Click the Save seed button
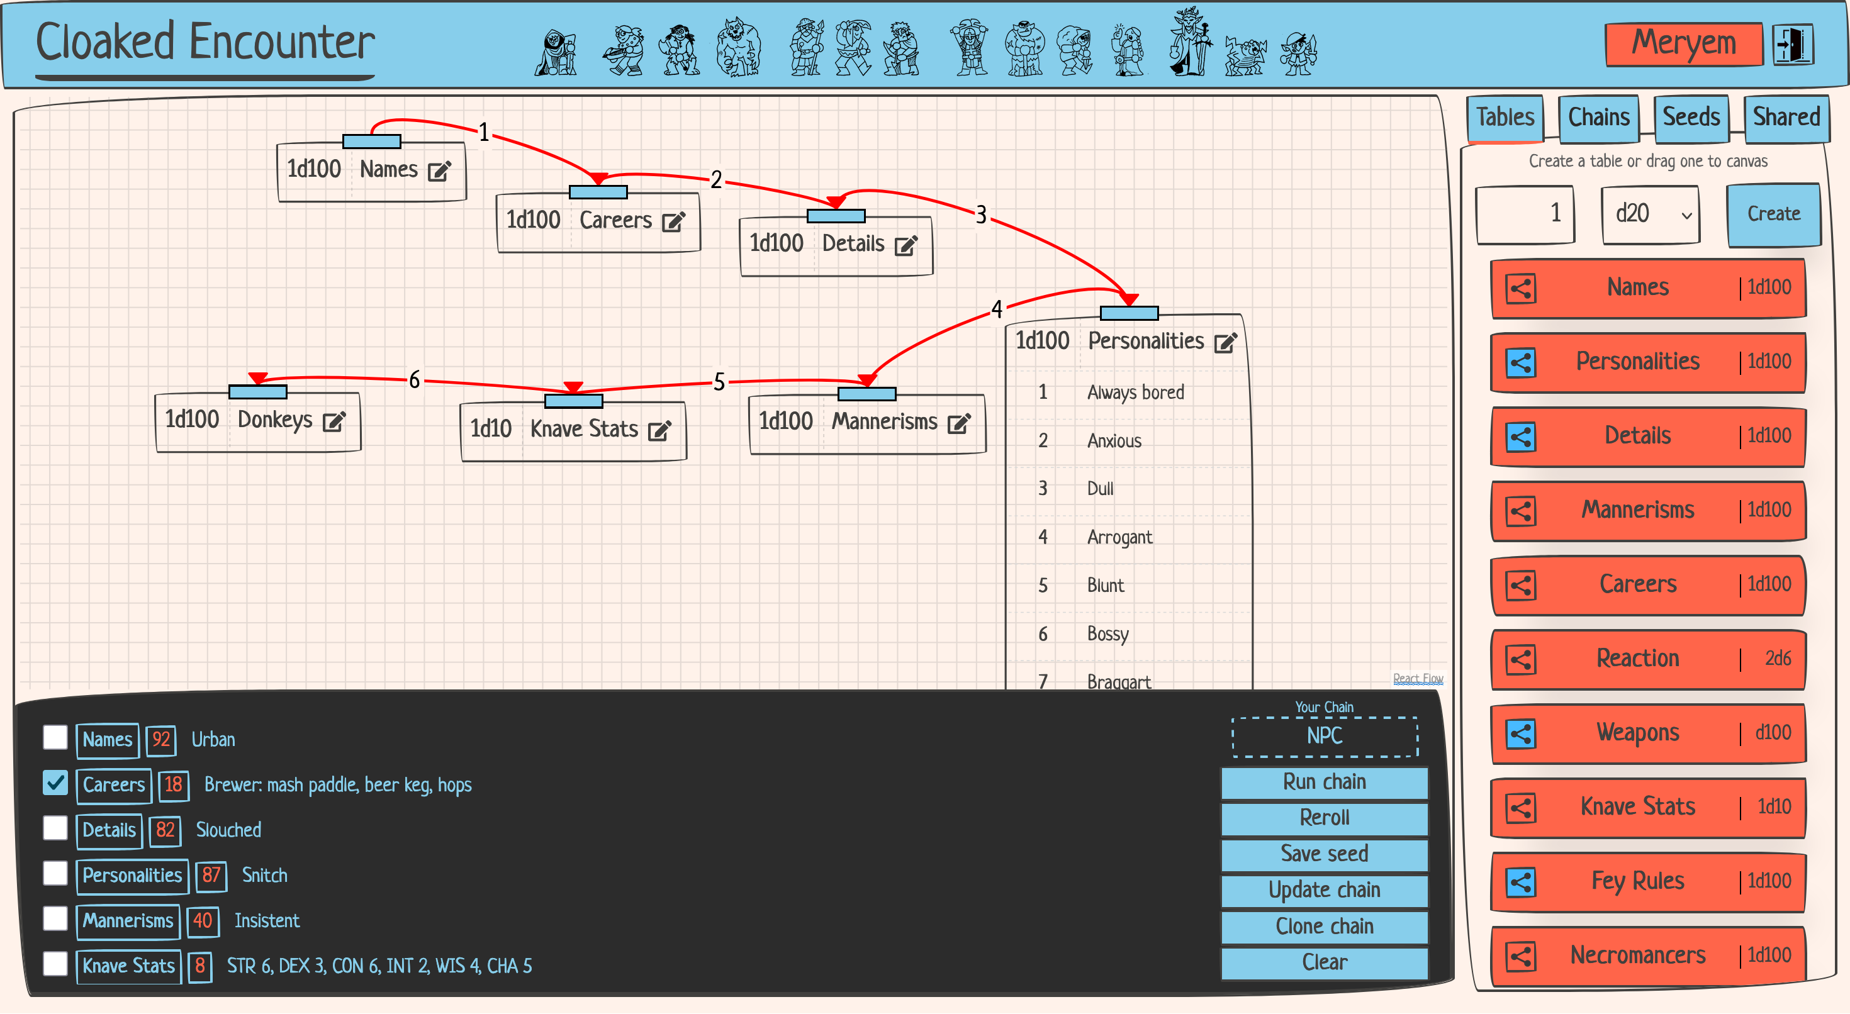The width and height of the screenshot is (1850, 1014). (x=1323, y=853)
